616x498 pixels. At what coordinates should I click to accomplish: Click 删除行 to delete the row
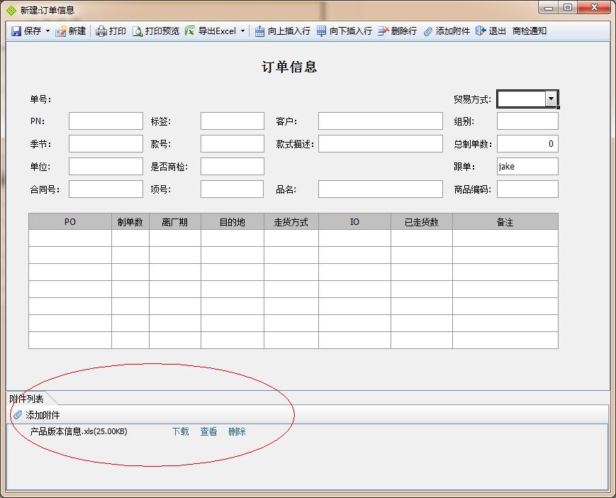[x=397, y=31]
